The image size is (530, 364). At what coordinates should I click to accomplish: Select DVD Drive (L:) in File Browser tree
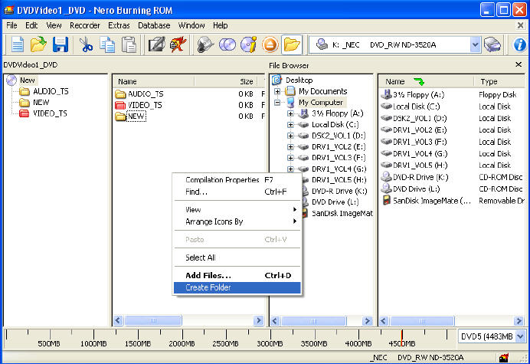[x=335, y=202]
